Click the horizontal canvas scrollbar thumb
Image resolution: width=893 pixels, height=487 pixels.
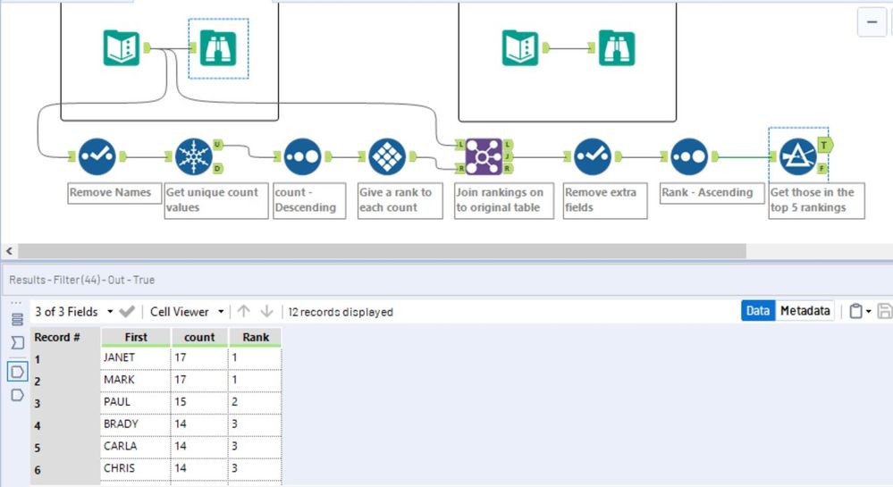pos(382,250)
